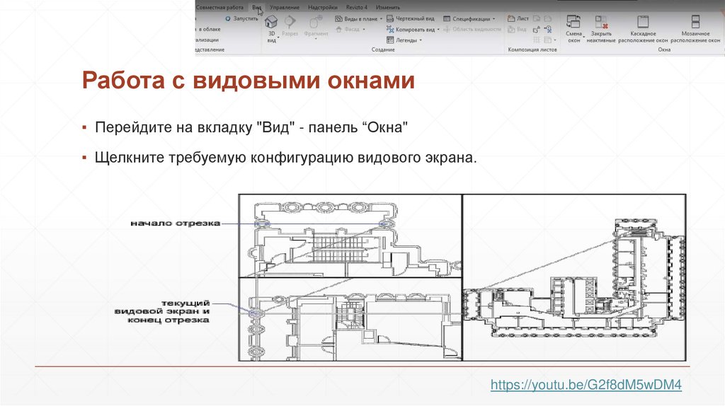Click the "Создание" panel title
Screen dimensions: 725x406
(x=383, y=50)
